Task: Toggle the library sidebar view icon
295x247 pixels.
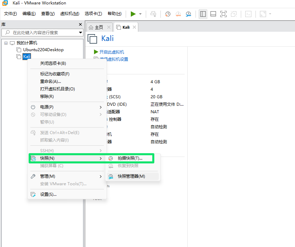Action: 203,14
